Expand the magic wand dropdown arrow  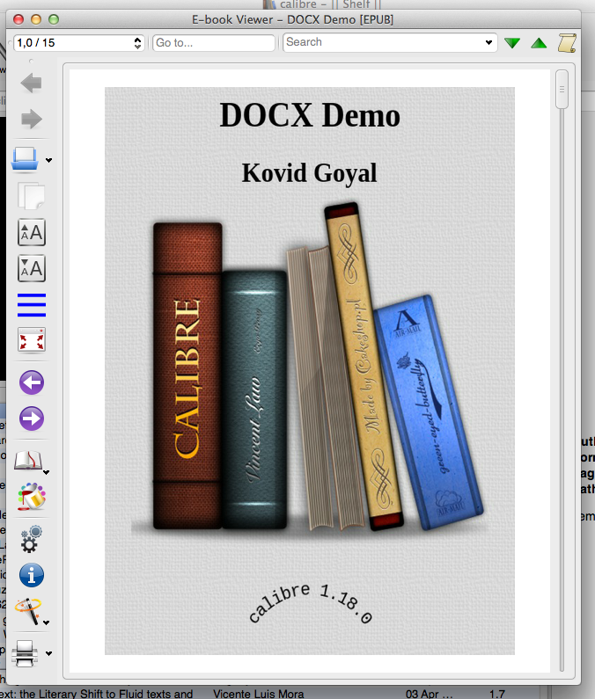click(x=47, y=623)
